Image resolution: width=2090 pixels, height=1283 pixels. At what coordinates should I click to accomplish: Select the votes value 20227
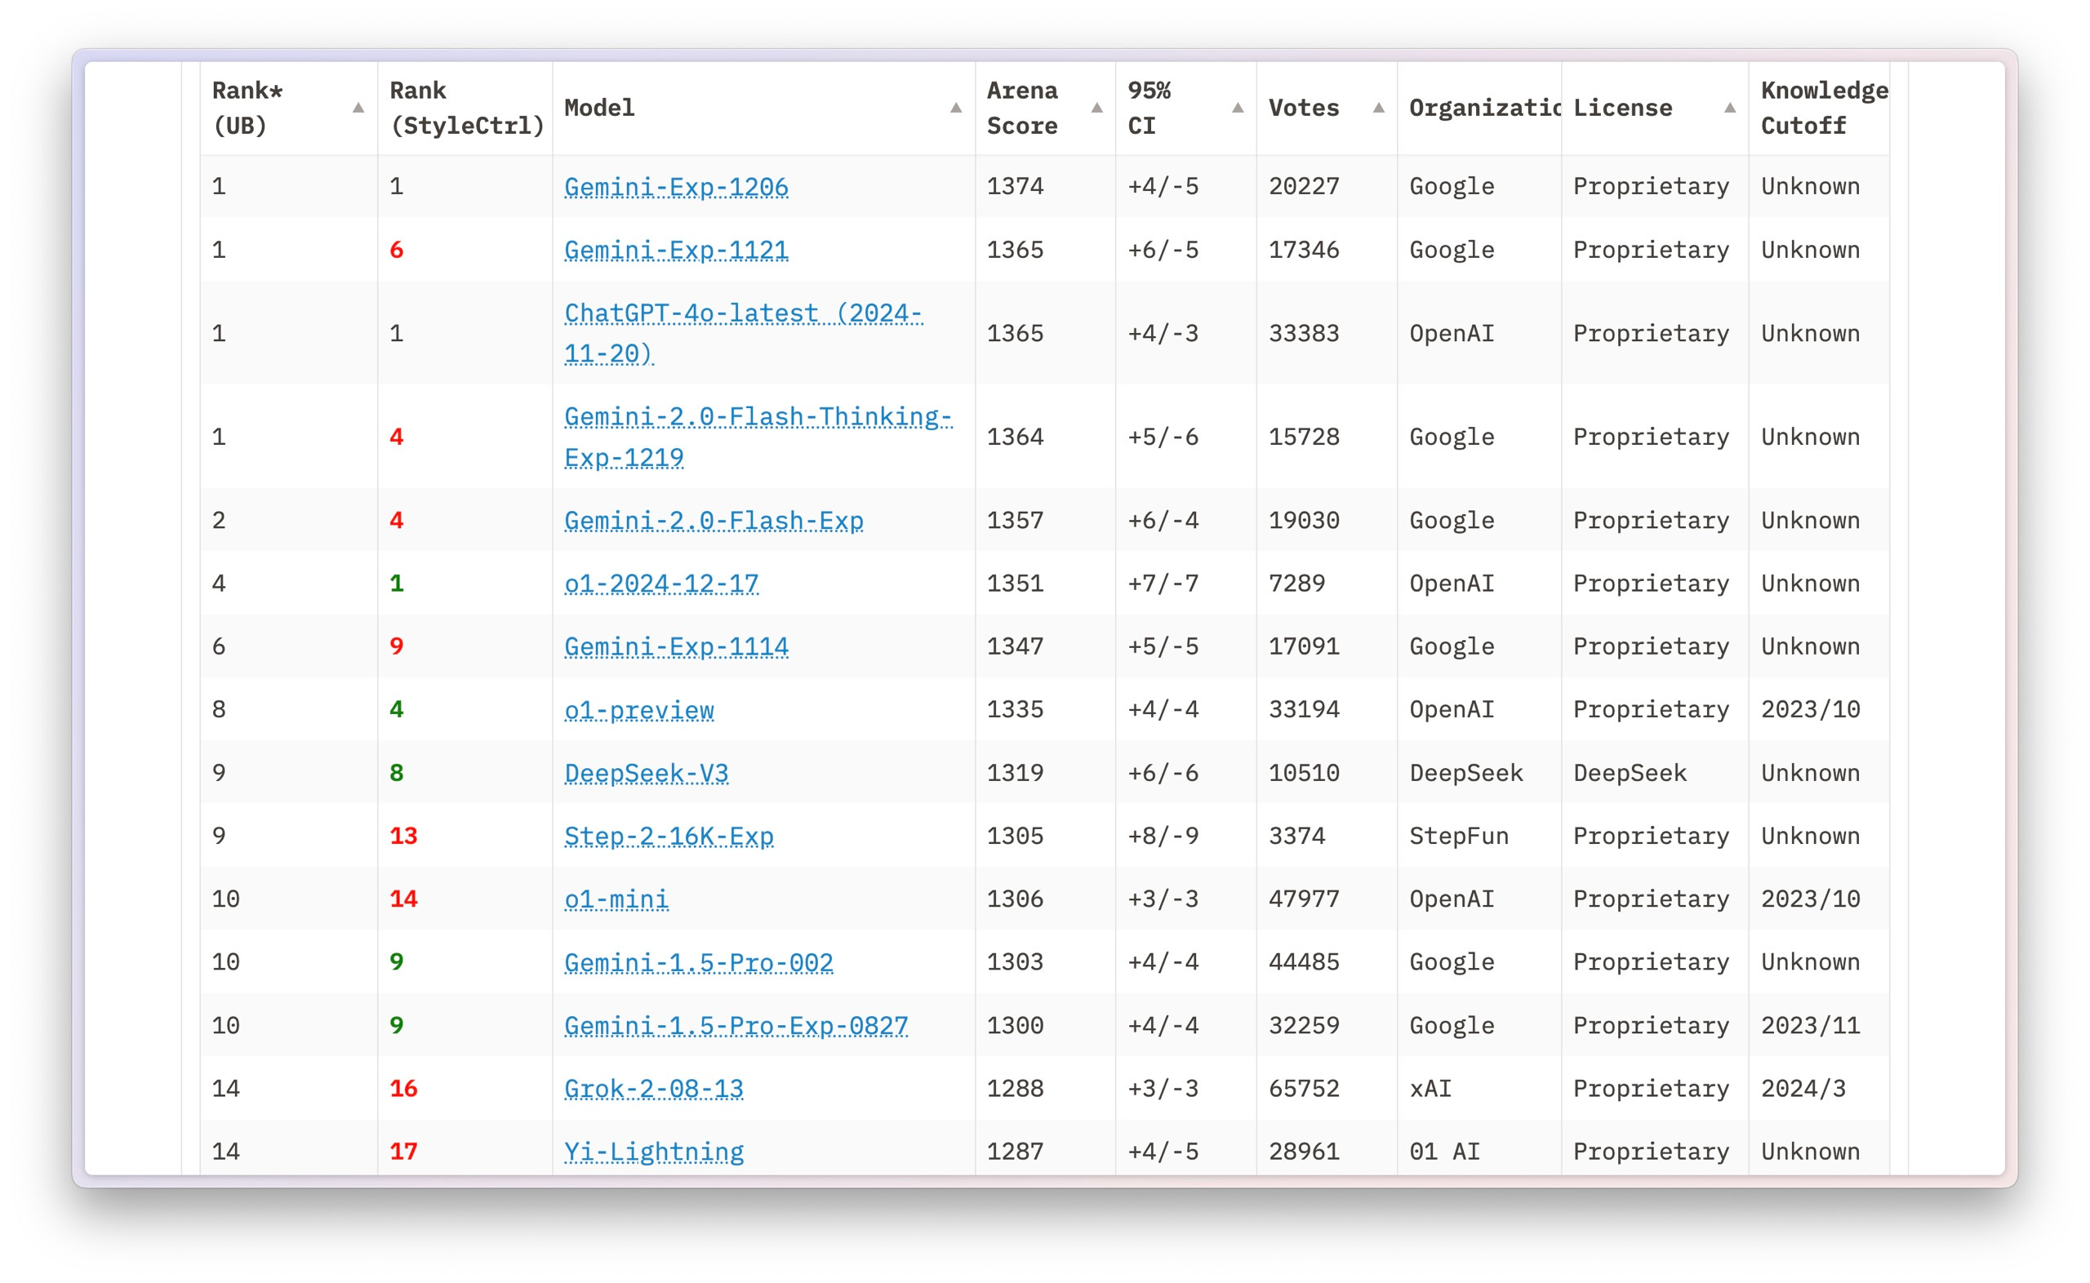click(x=1303, y=186)
